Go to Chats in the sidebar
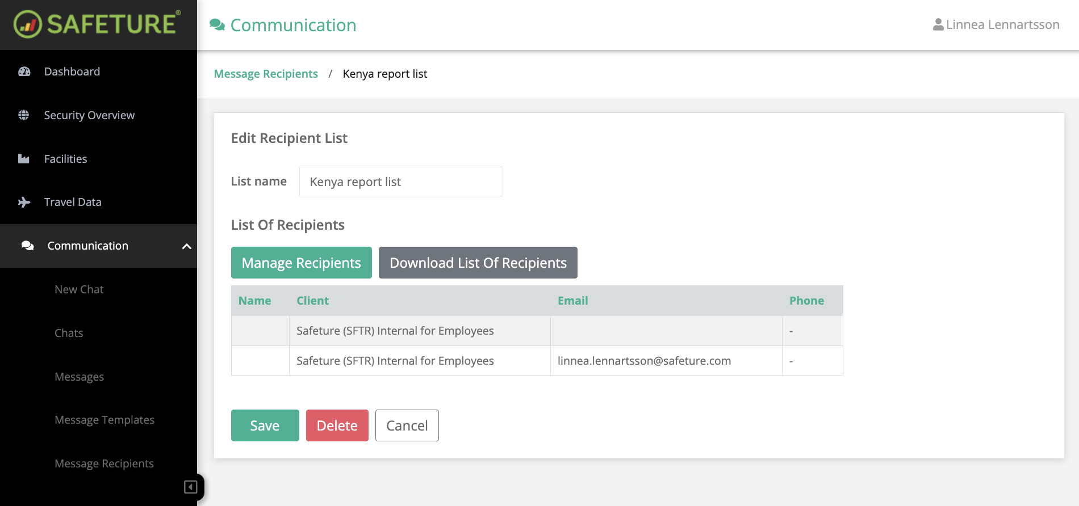The image size is (1079, 506). 69,333
